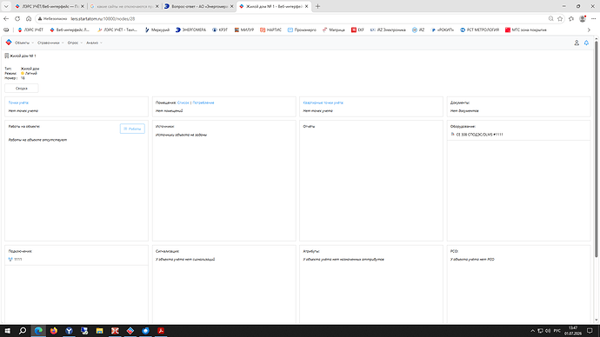Add page to favorites star icon

pos(560,18)
